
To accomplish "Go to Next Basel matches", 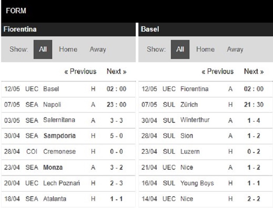I will (254, 72).
